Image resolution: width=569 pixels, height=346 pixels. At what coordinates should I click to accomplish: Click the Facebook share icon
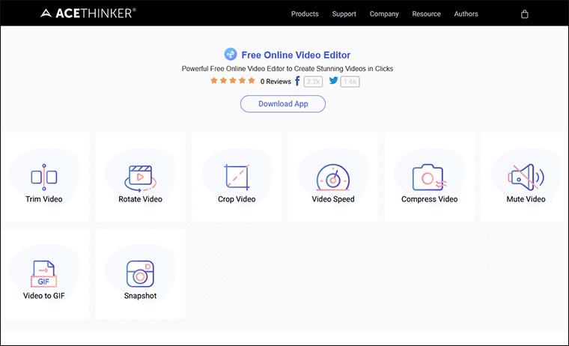tap(297, 81)
